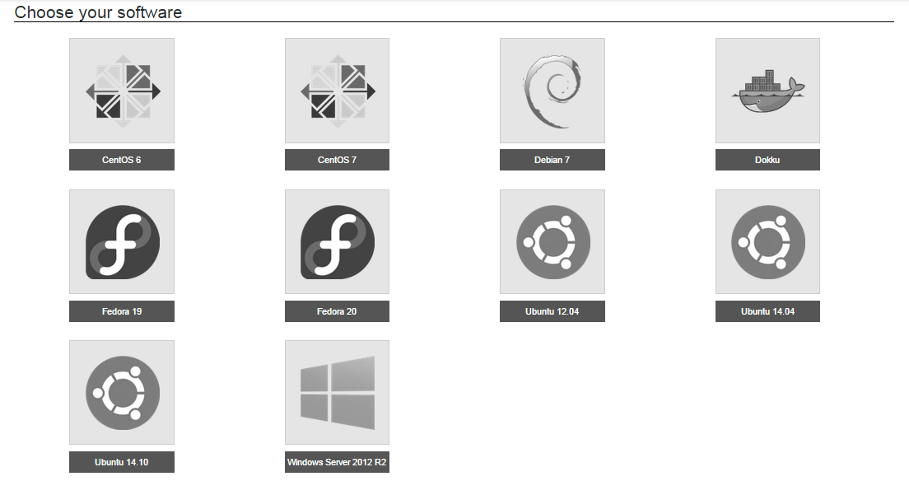Click the CentOS 7 label button

(x=337, y=160)
